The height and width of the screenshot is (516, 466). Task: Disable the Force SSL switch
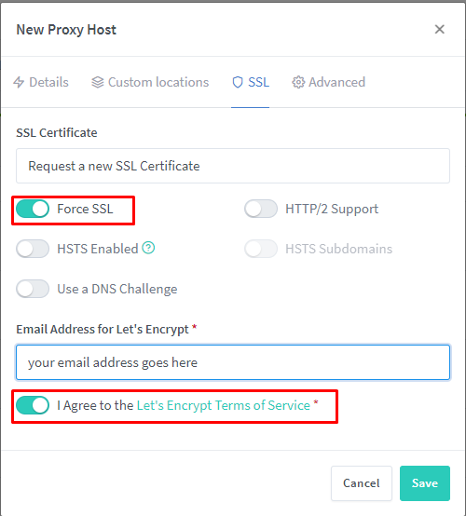pyautogui.click(x=33, y=209)
